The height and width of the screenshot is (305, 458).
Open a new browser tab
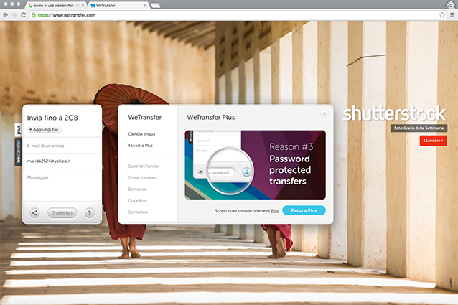pos(155,5)
